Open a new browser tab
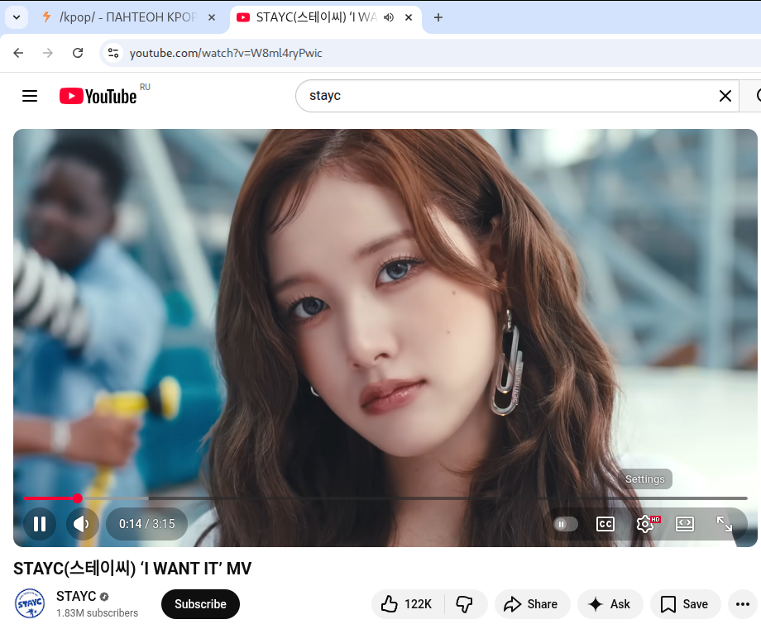 coord(438,17)
